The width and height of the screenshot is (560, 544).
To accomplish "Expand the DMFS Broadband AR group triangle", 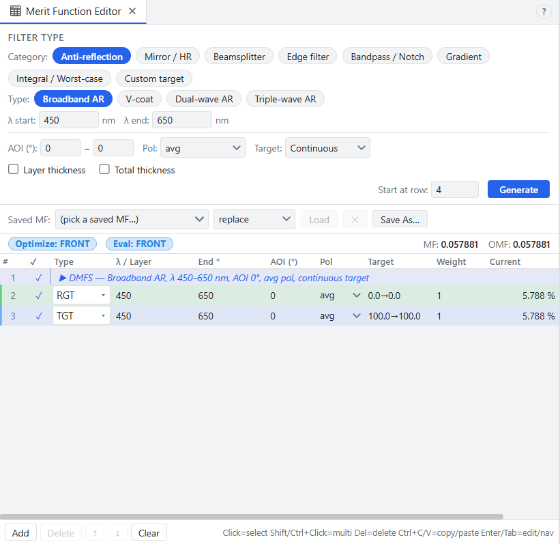I will [x=63, y=278].
